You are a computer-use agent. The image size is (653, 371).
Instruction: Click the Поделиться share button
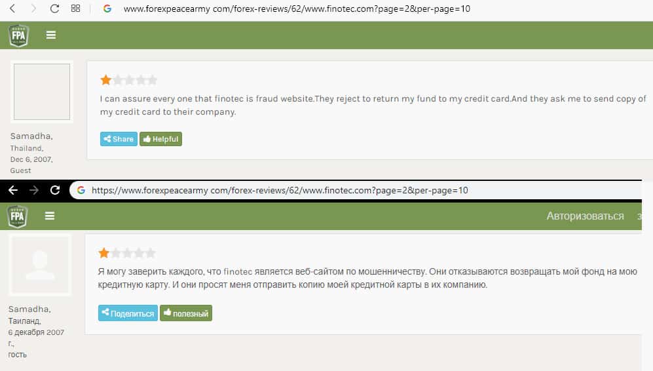pyautogui.click(x=128, y=313)
